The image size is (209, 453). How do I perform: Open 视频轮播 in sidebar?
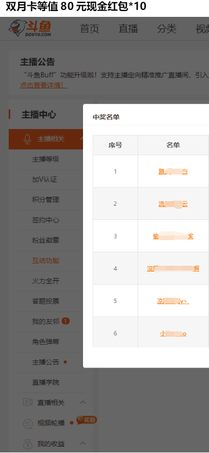tap(51, 423)
